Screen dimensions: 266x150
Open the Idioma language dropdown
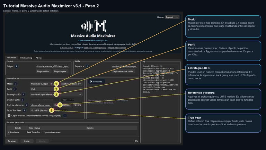coord(172,17)
